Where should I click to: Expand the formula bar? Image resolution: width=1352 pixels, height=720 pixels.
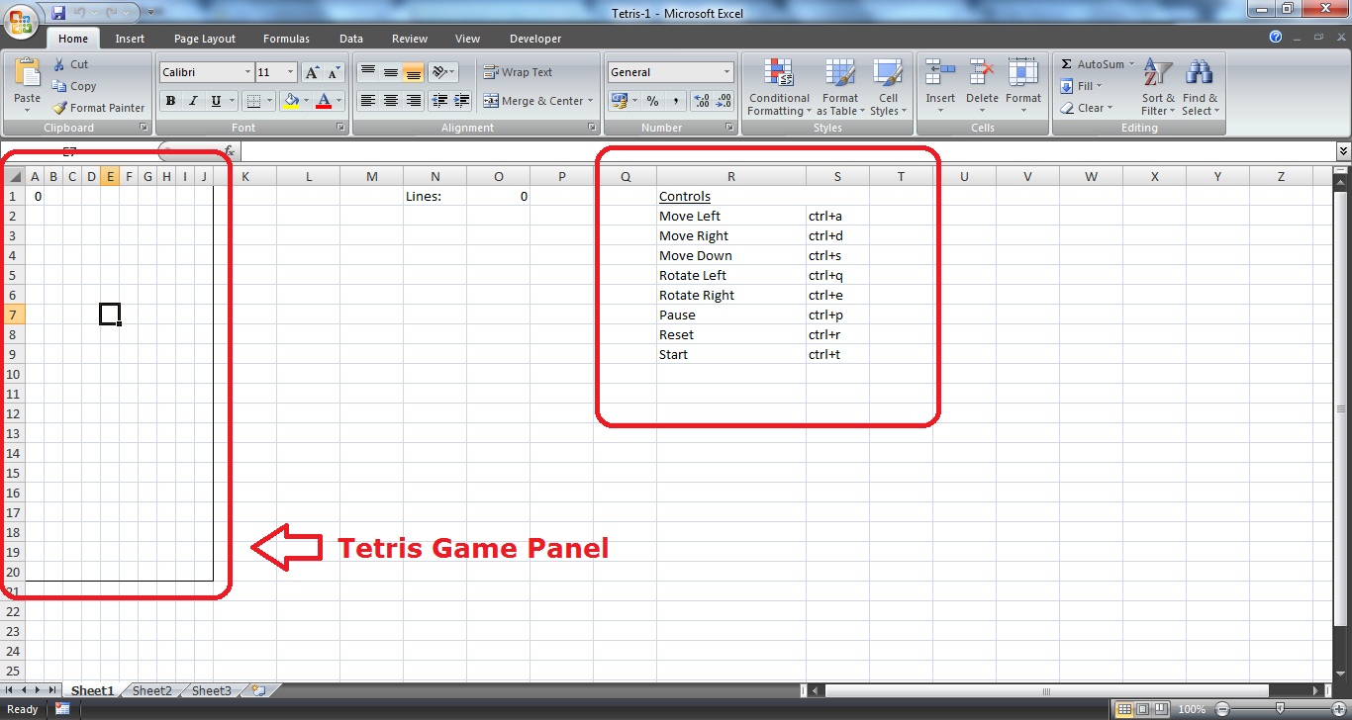pos(1343,151)
